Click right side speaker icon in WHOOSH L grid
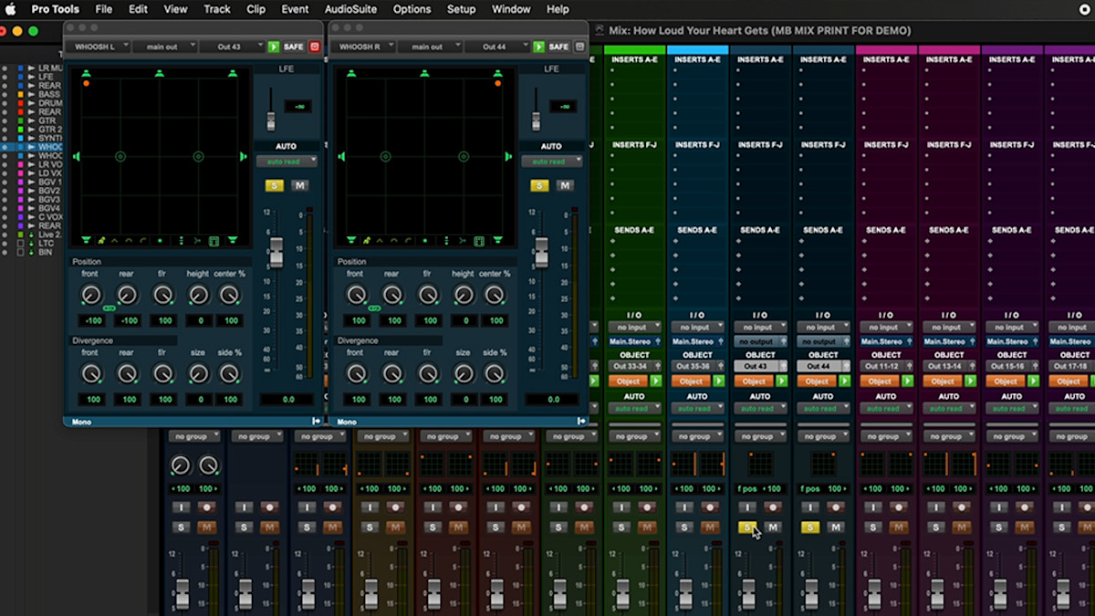This screenshot has height=616, width=1095. [x=242, y=157]
